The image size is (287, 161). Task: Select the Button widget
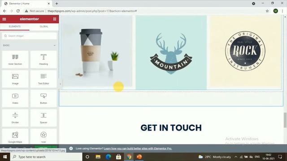pos(43,98)
